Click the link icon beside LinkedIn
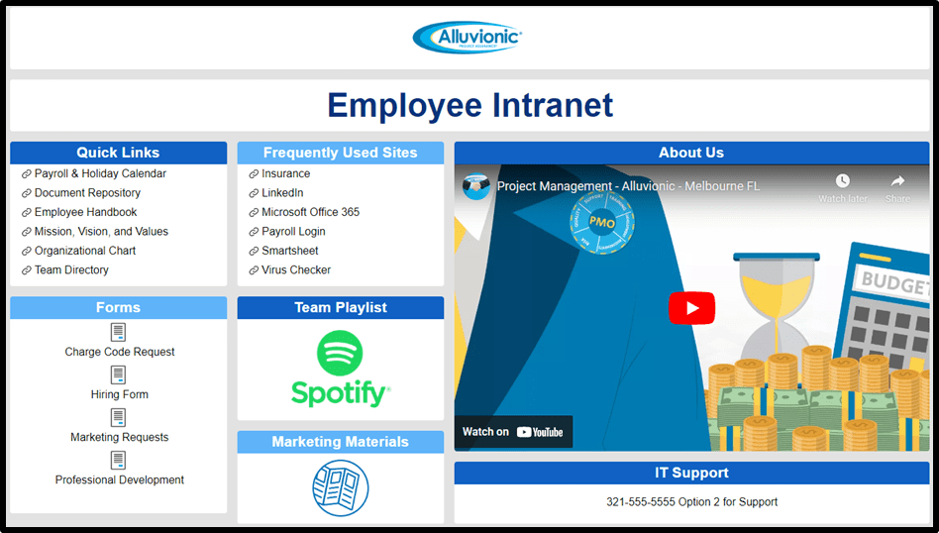 click(x=254, y=193)
